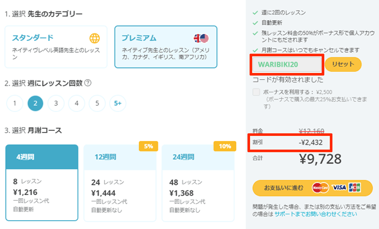
Task: Open the サポートまでお問い合わせください link
Action: 316,214
